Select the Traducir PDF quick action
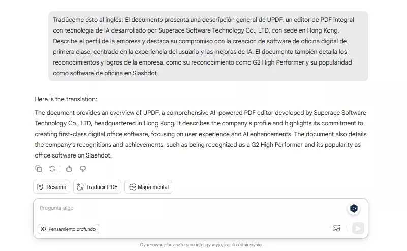 click(98, 187)
